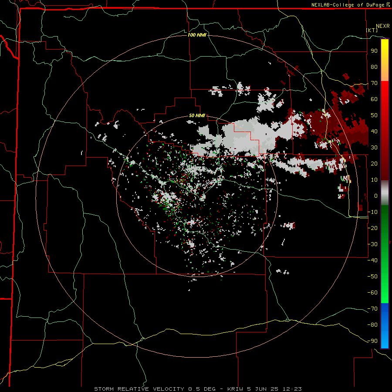Click the -80 value on velocity scale
The image size is (392, 392).
click(372, 325)
